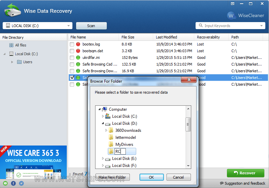
Task: Click the green status dot of Safe Browsing Dow
Action: (x=78, y=71)
